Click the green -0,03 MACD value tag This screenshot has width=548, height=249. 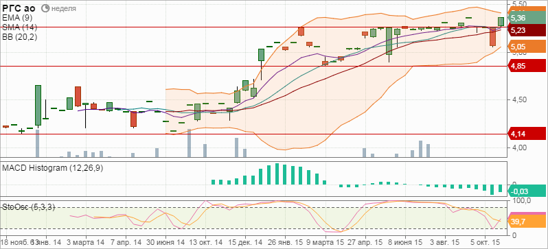coord(526,191)
